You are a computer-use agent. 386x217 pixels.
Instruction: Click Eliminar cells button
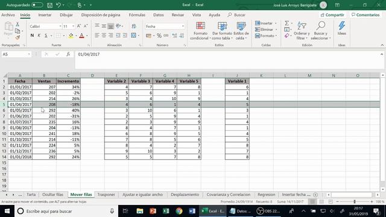click(x=266, y=30)
